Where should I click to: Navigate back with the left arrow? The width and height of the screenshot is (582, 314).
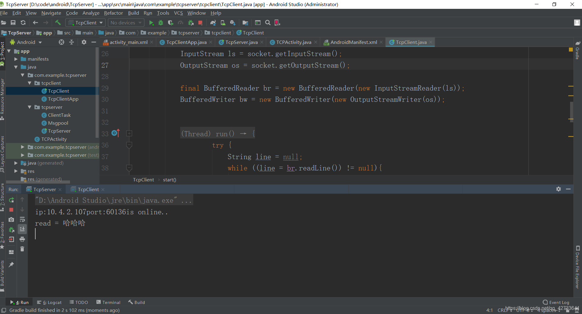(35, 23)
